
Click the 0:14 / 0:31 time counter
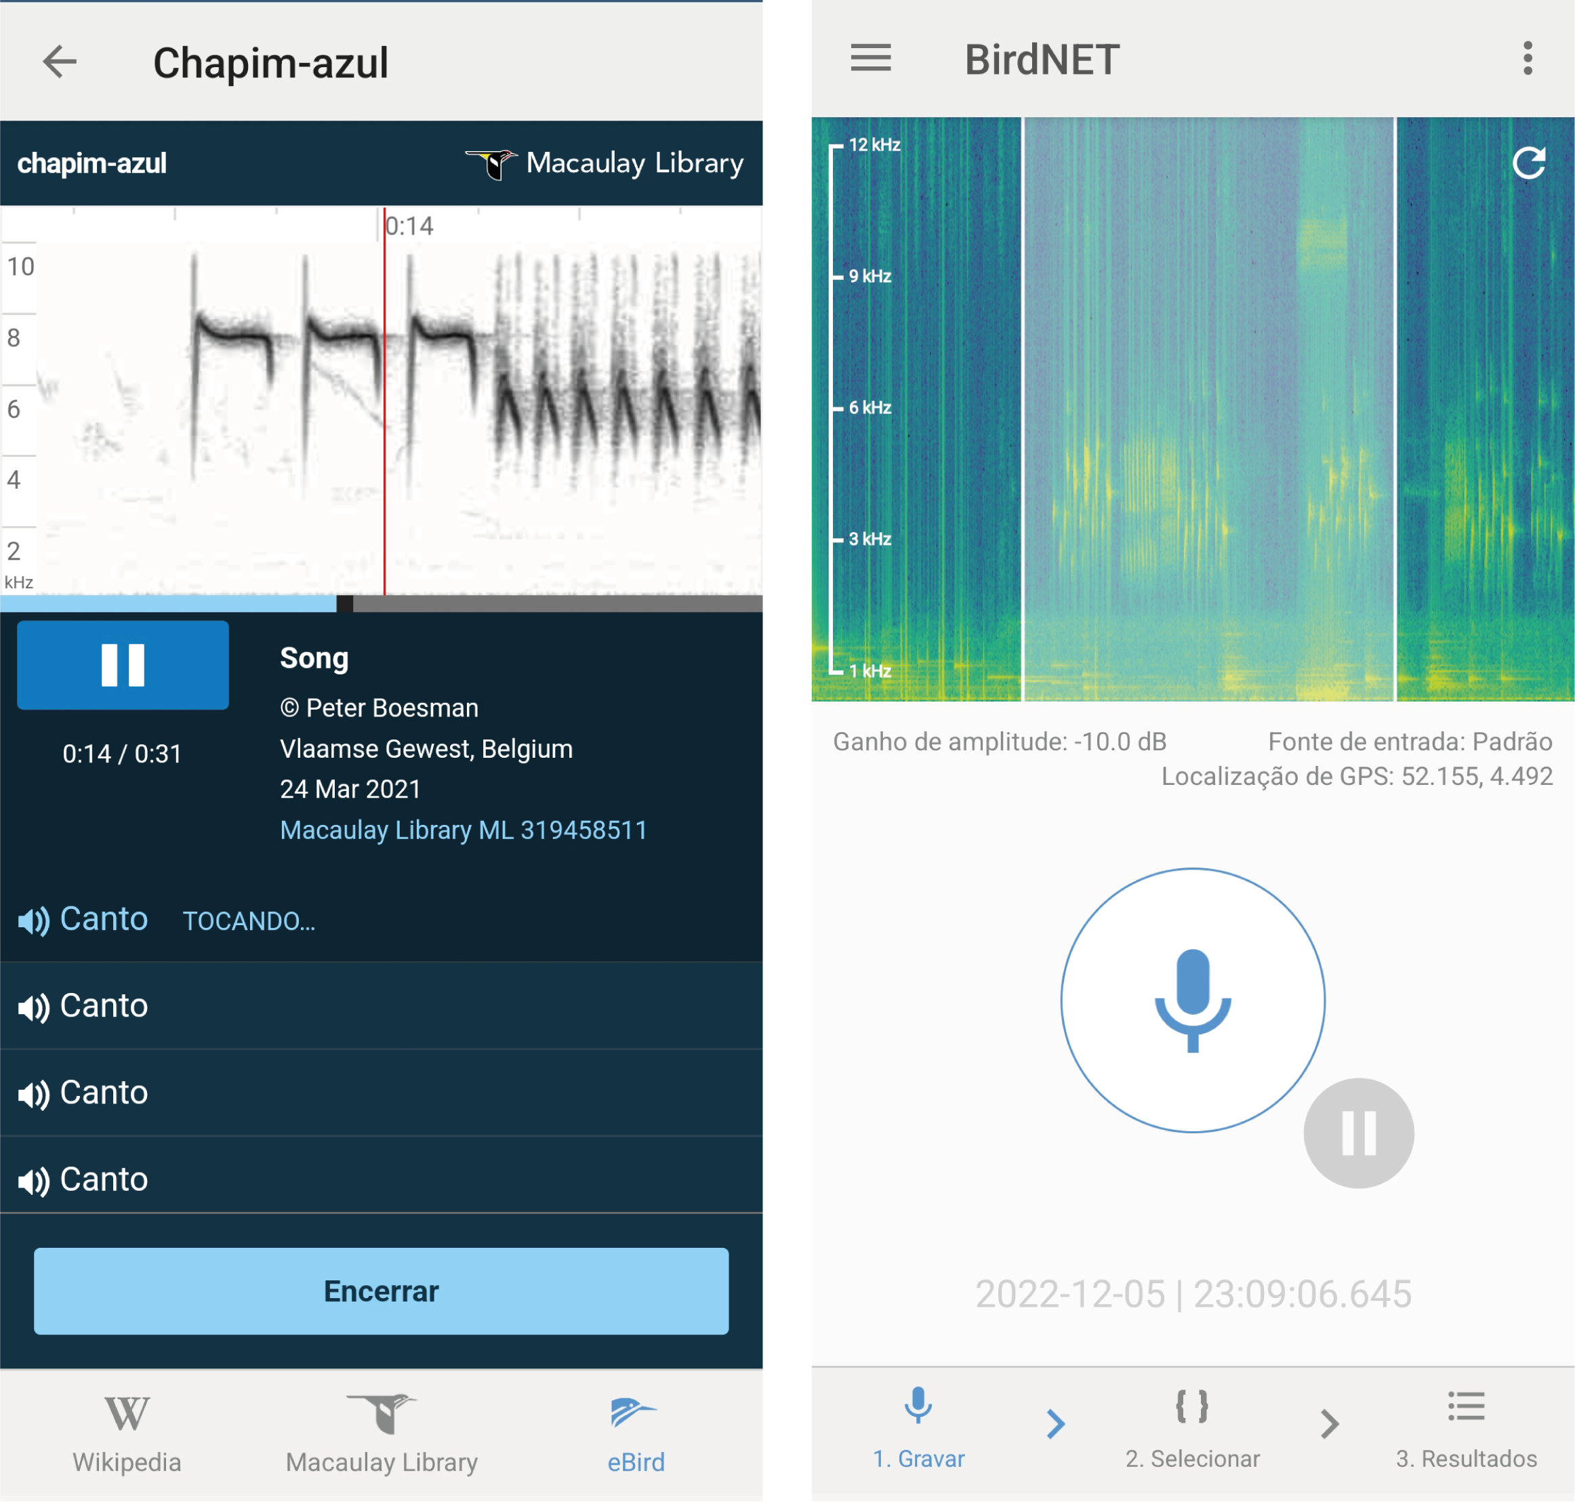[x=123, y=754]
